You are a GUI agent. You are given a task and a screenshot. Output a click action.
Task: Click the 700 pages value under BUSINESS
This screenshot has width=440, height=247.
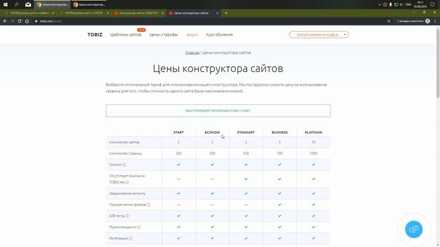coord(280,154)
